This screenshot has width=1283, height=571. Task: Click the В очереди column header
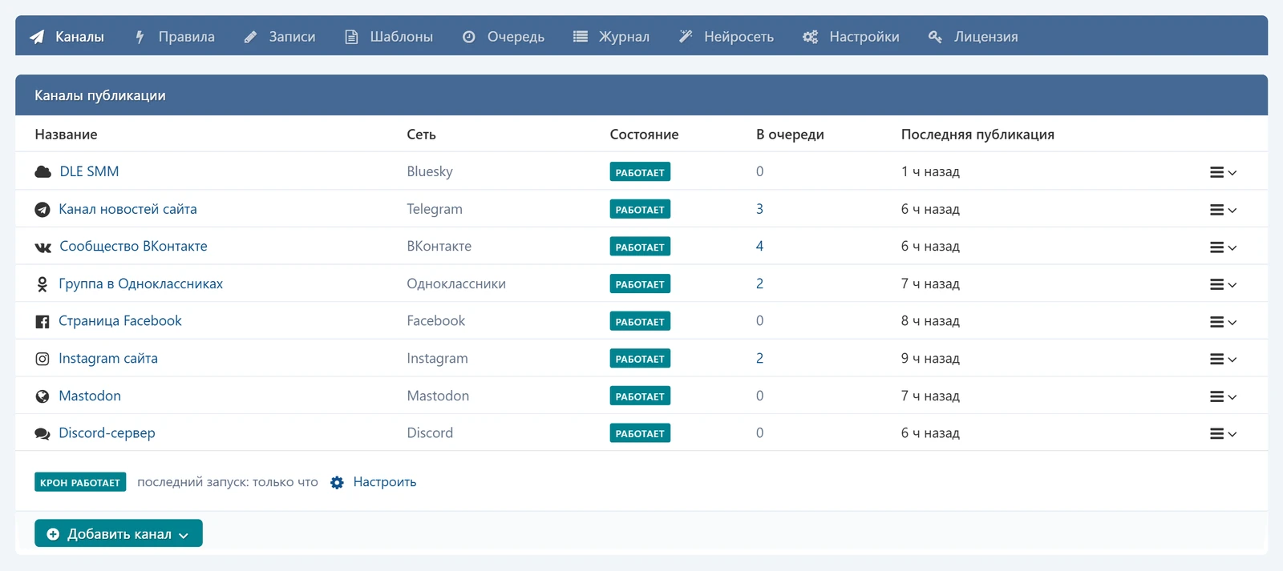point(790,135)
